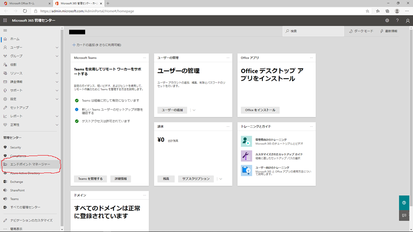Open dropdown next to サブスクリプション button
This screenshot has width=413, height=232.
coord(221,179)
